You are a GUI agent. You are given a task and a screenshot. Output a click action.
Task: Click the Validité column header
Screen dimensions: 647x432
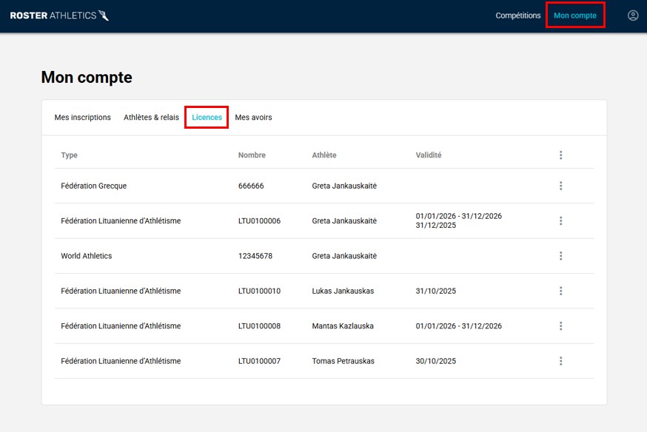[429, 155]
